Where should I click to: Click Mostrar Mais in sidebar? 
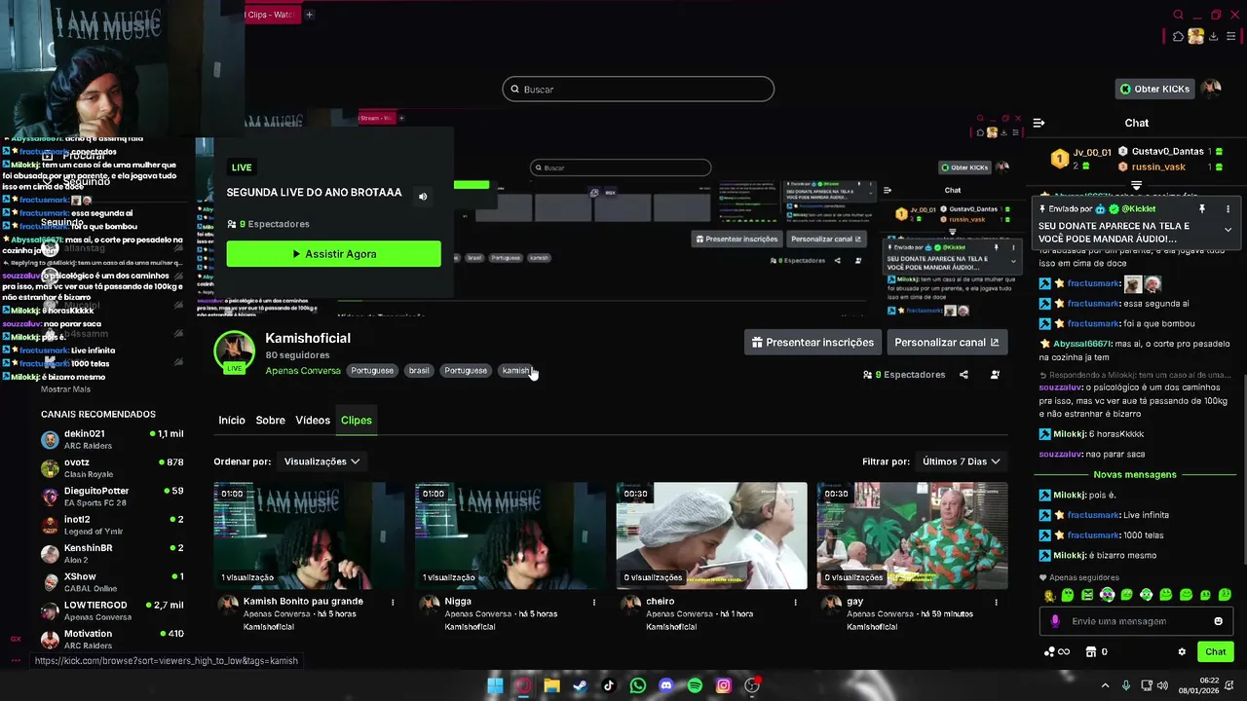point(65,389)
